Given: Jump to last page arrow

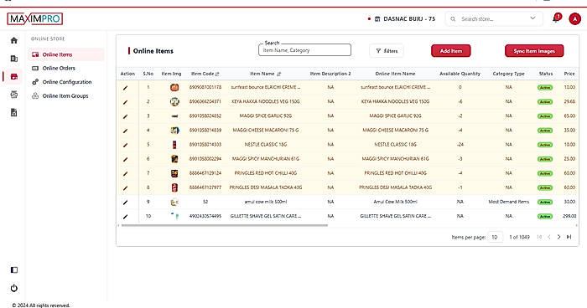Looking at the screenshot, I should tap(569, 237).
